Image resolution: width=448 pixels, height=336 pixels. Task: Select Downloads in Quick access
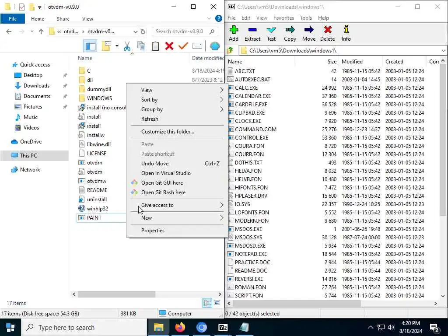36,86
